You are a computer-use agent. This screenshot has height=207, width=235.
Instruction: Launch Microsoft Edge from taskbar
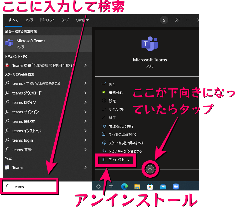tap(124, 187)
